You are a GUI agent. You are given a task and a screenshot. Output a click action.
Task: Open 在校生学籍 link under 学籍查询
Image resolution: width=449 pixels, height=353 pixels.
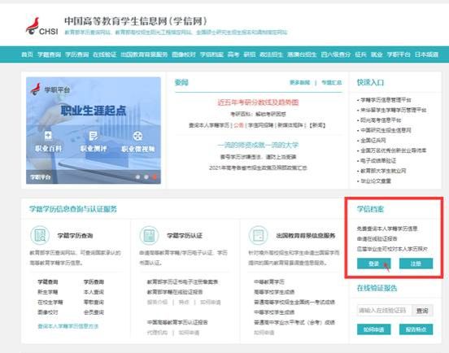click(50, 302)
